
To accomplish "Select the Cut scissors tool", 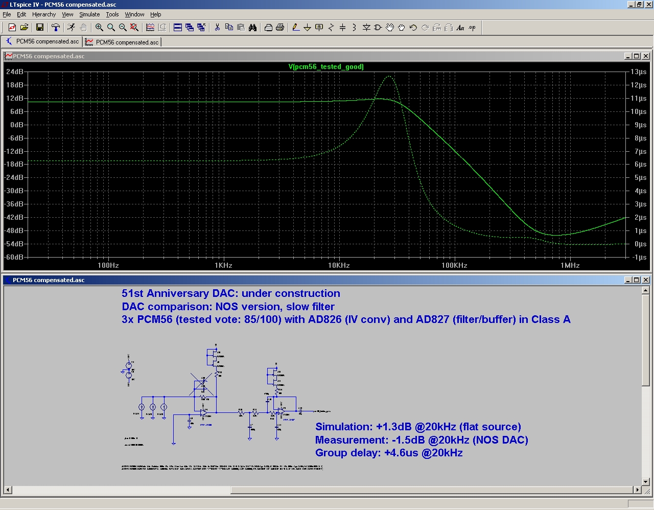I will pyautogui.click(x=217, y=28).
